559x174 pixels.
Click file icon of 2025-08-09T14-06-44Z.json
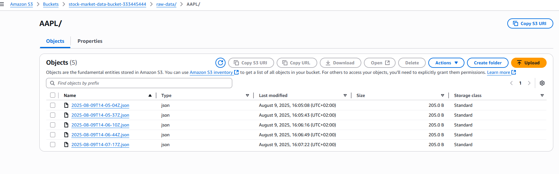66,135
